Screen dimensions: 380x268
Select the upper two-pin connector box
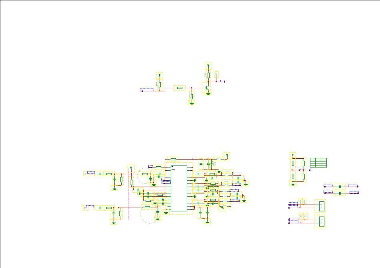(x=322, y=206)
